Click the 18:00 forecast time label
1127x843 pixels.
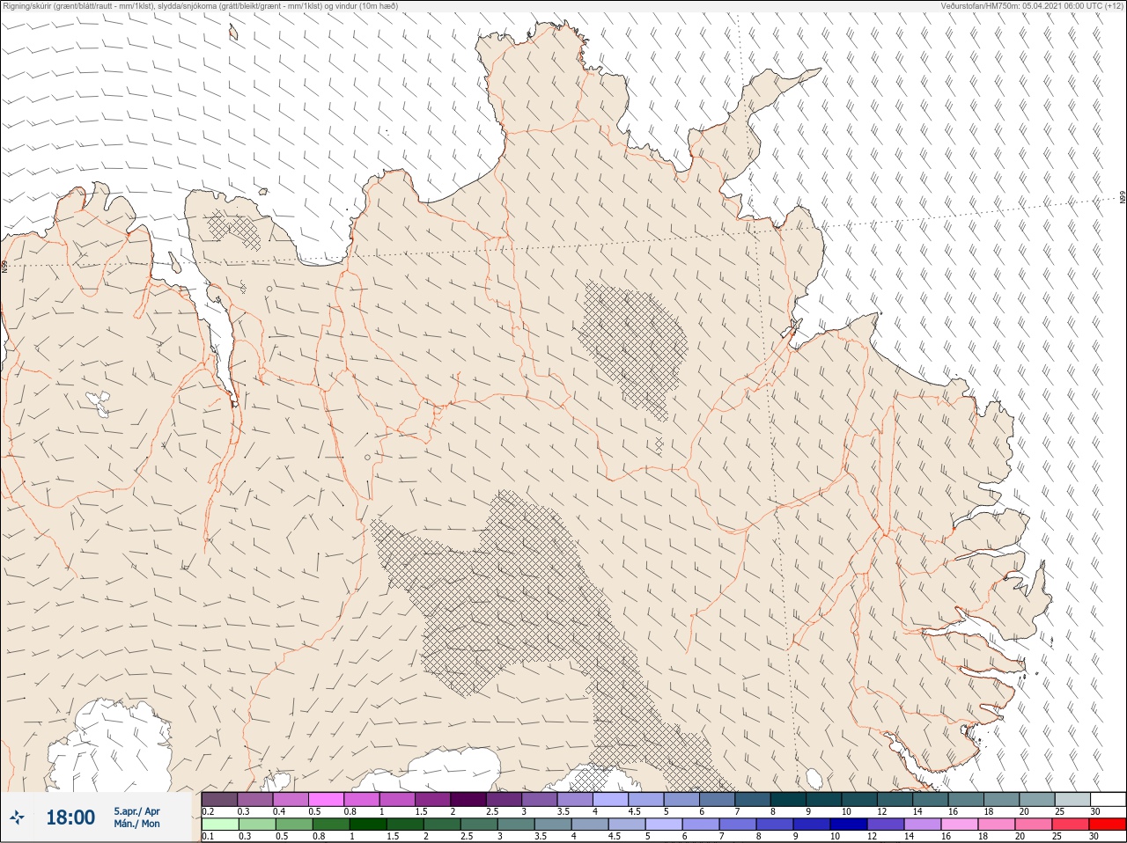[x=70, y=817]
